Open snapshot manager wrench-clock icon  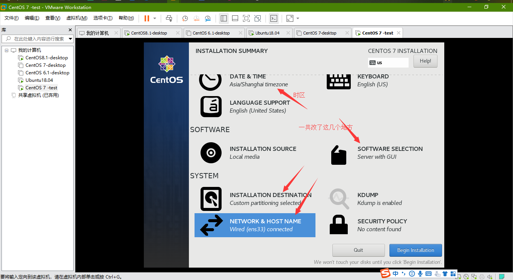coord(208,18)
